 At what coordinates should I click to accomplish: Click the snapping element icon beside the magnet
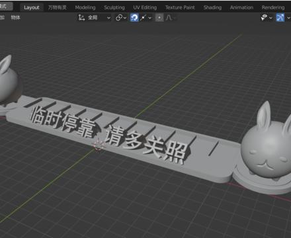coord(143,18)
